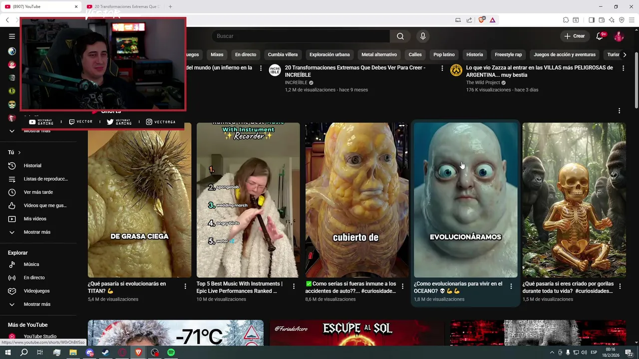Open The Wild Project channel name

click(x=483, y=83)
